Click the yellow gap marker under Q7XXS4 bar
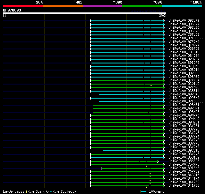This screenshot has height=194, width=205. pyautogui.click(x=151, y=82)
